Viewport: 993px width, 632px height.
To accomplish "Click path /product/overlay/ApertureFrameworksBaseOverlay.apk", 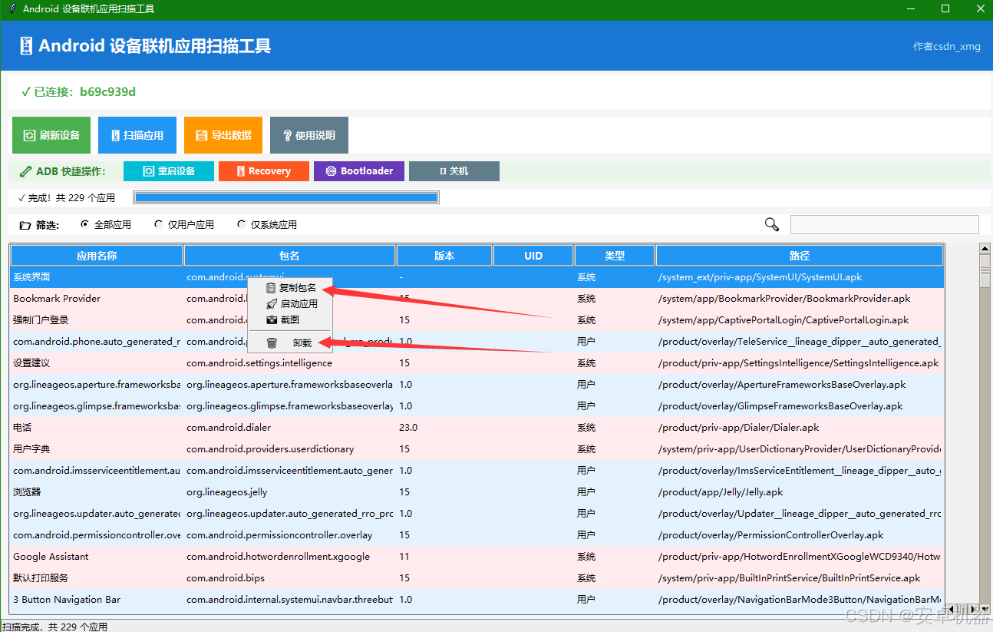I will pyautogui.click(x=782, y=385).
